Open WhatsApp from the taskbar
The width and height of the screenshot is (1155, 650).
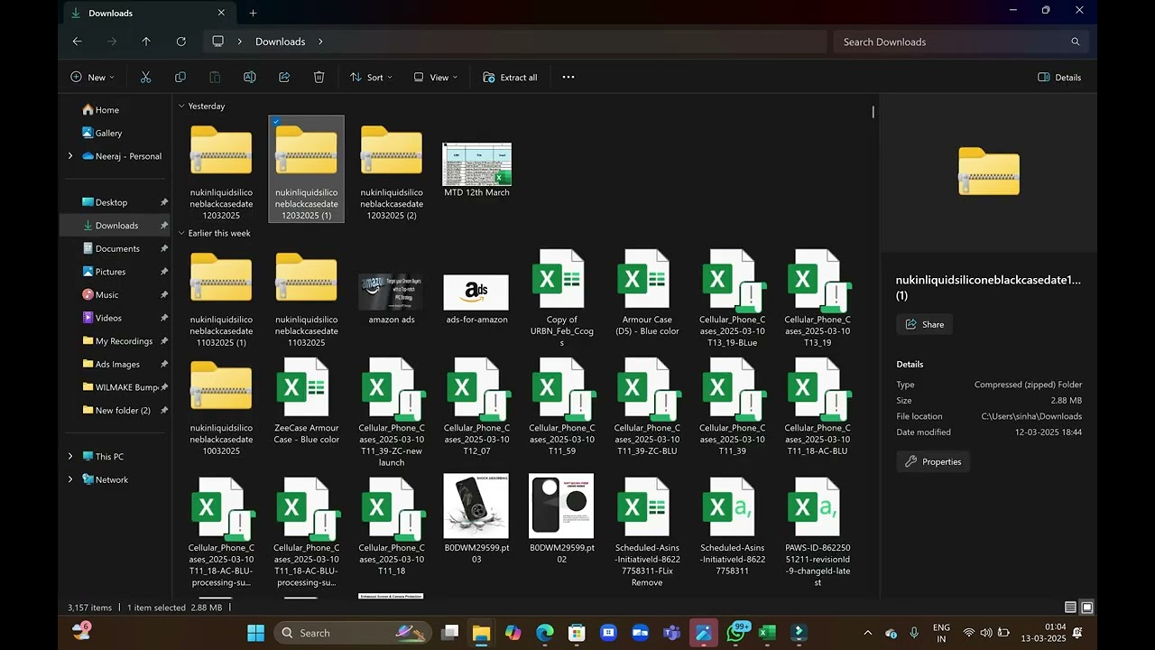click(x=736, y=633)
